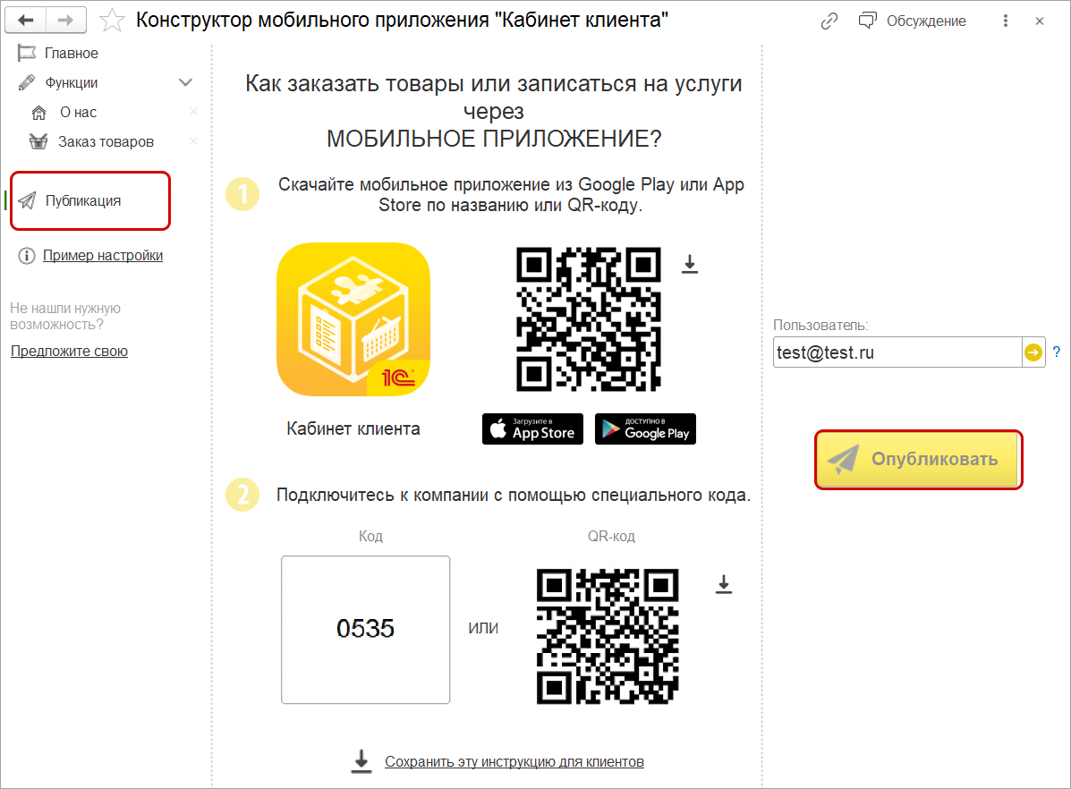
Task: Click the Пользователь email input field
Action: [897, 352]
